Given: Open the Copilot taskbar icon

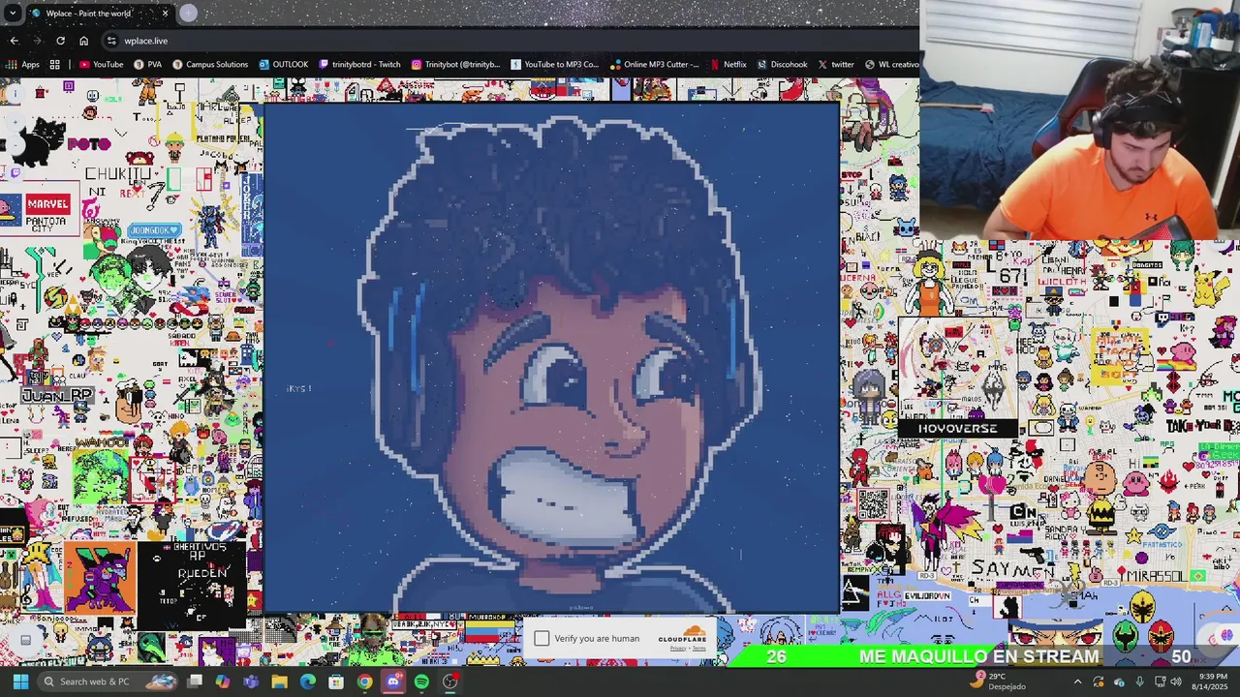Looking at the screenshot, I should (x=223, y=682).
